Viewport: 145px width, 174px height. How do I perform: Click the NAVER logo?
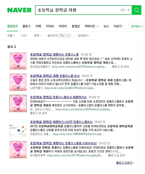pyautogui.click(x=19, y=10)
